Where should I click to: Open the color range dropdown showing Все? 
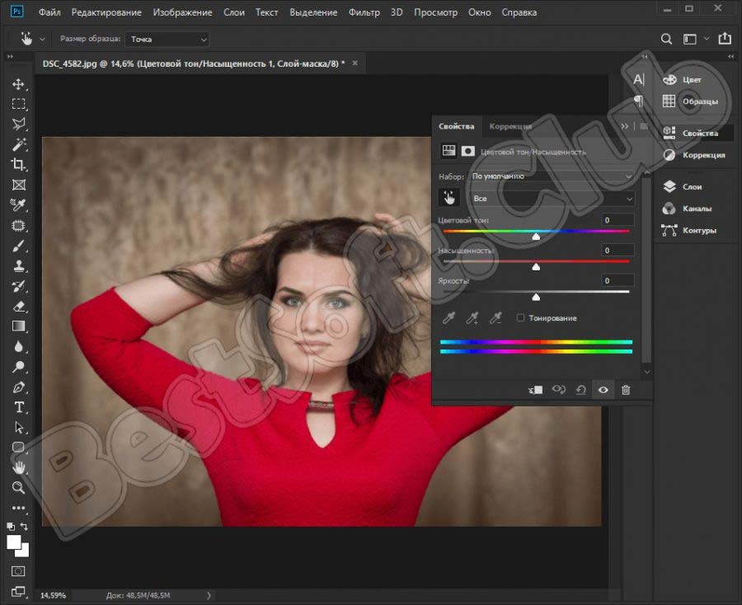[x=552, y=199]
